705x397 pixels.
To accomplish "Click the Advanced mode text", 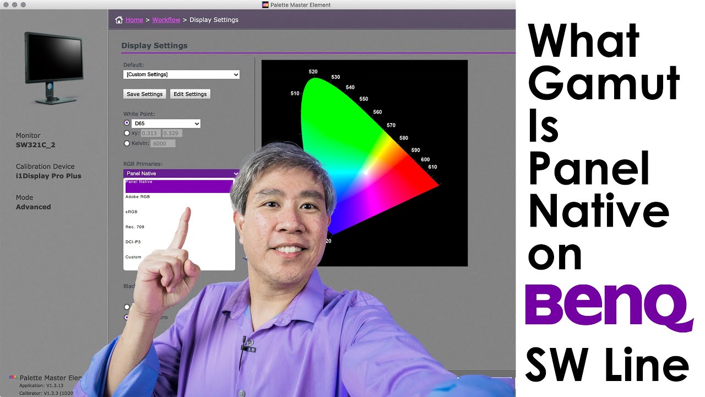I will (34, 207).
